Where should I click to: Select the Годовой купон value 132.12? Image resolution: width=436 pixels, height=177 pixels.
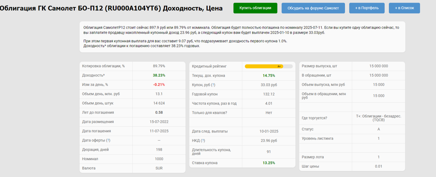point(269,94)
